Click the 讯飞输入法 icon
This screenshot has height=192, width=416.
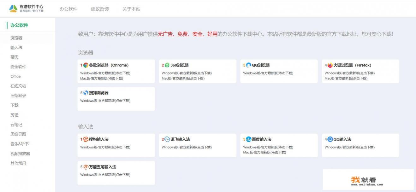pos(167,139)
